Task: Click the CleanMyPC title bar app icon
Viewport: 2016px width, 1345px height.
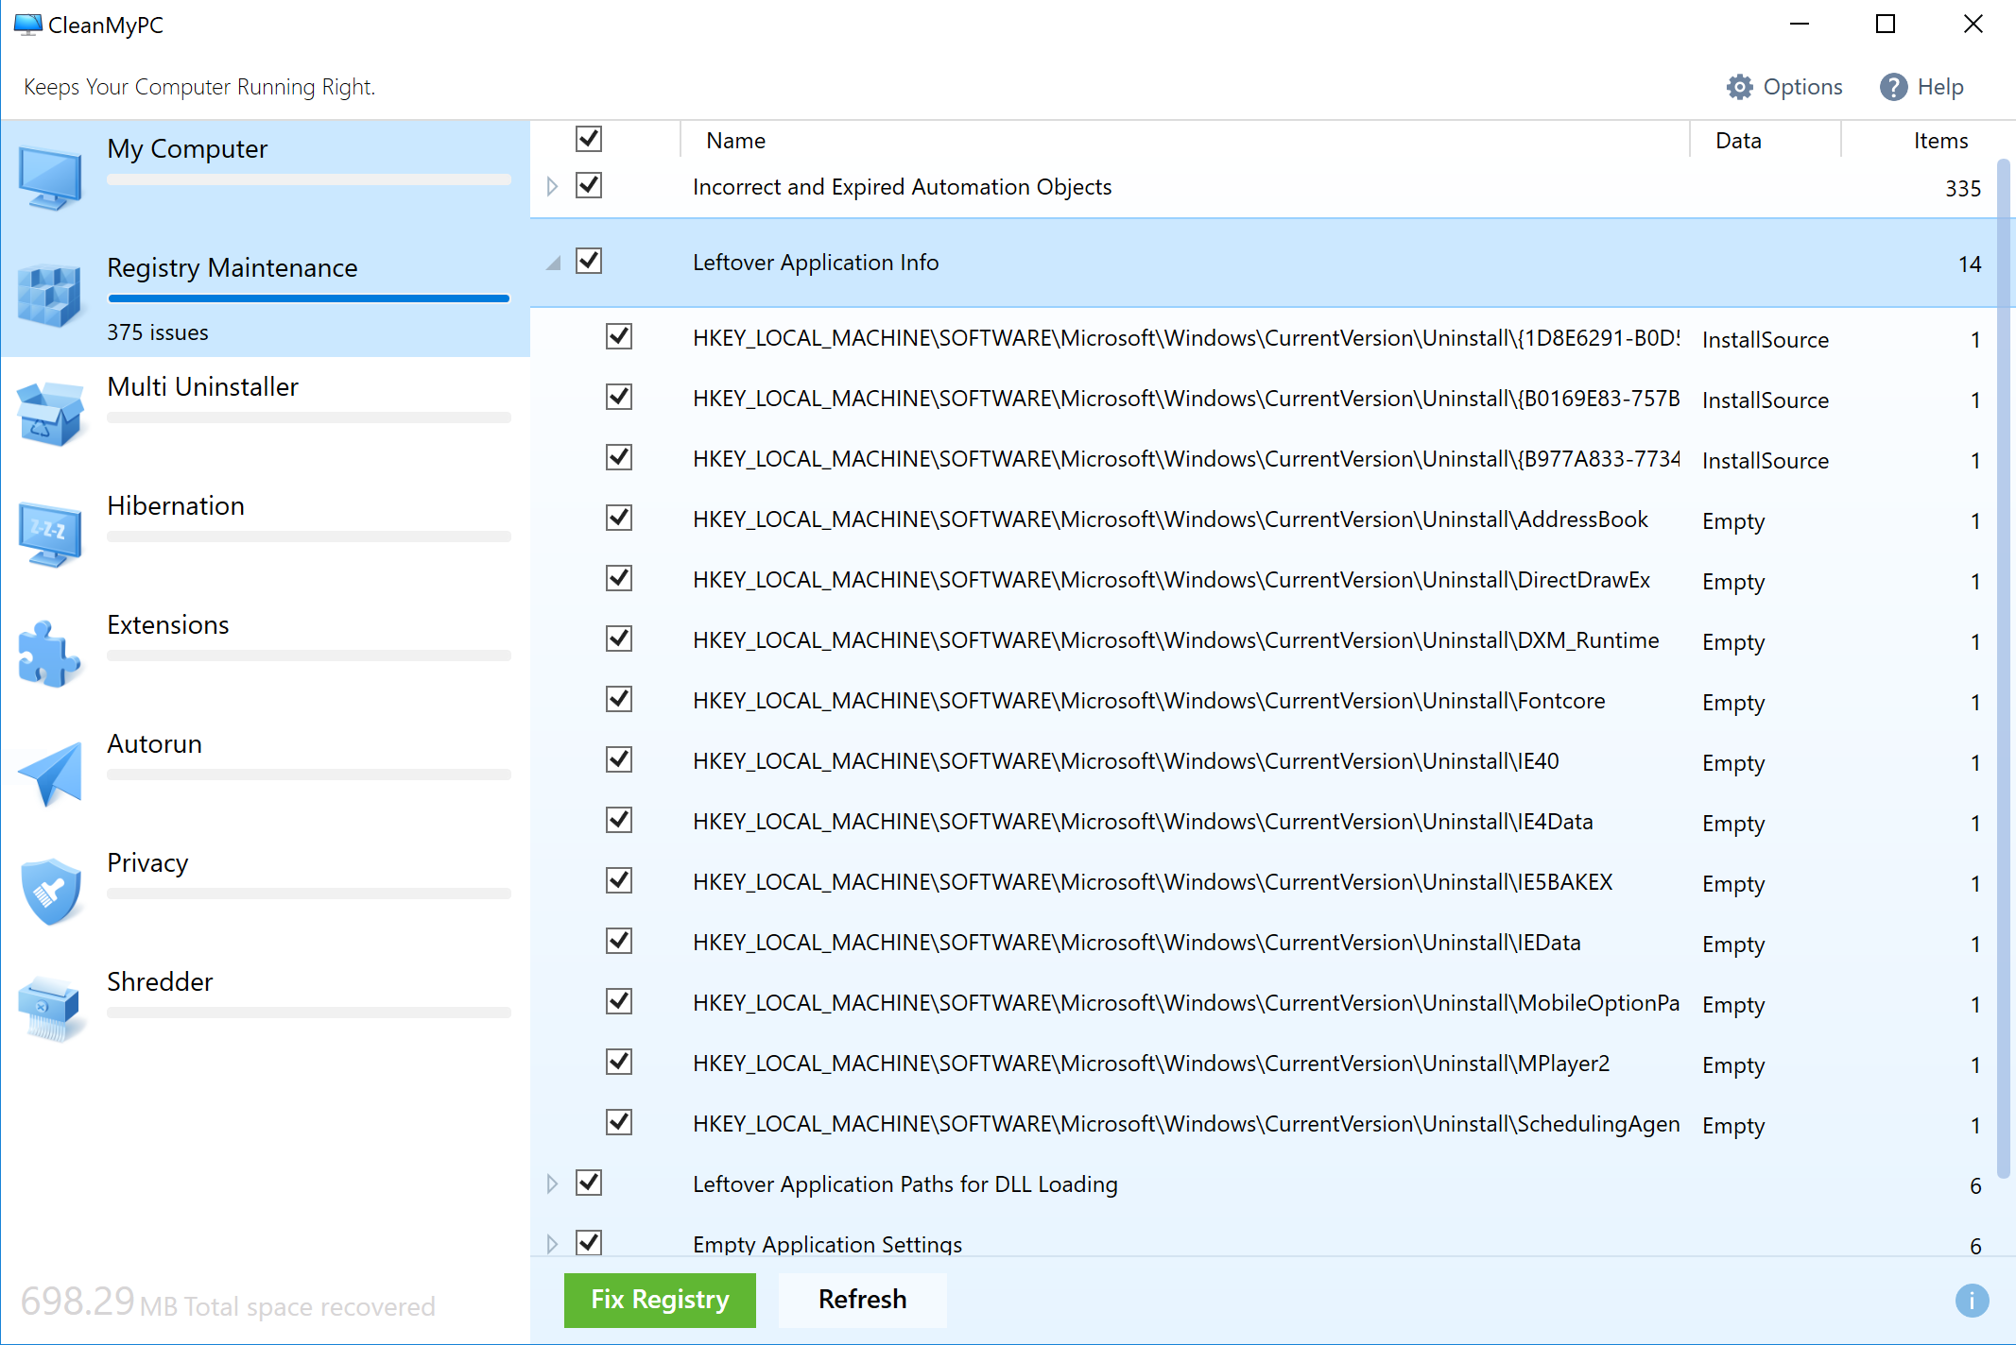Action: 27,24
